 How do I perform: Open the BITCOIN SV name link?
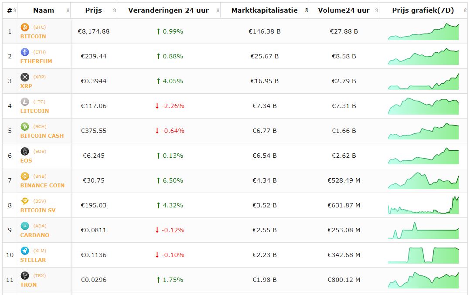pyautogui.click(x=38, y=210)
